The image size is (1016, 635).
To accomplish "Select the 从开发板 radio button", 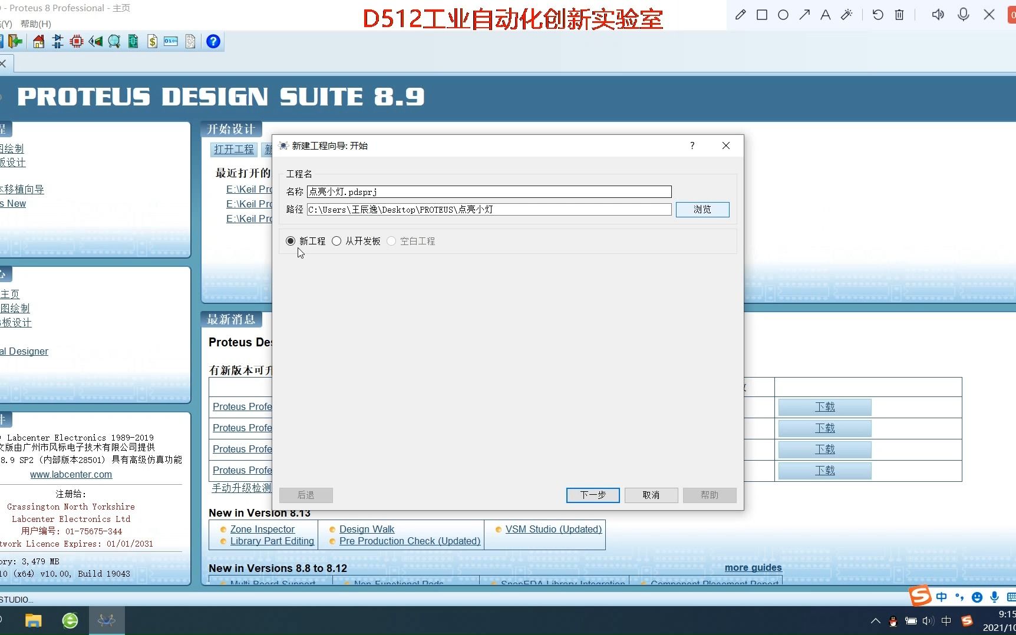I will click(x=337, y=241).
